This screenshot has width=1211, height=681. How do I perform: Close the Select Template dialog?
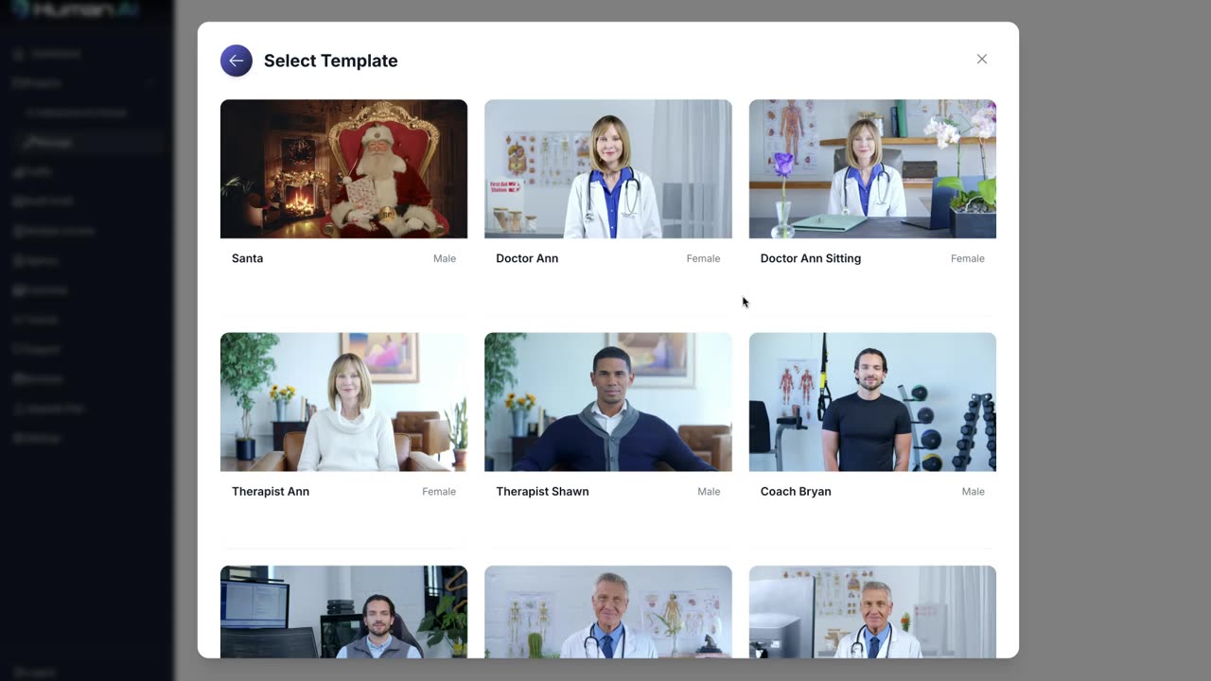(982, 59)
